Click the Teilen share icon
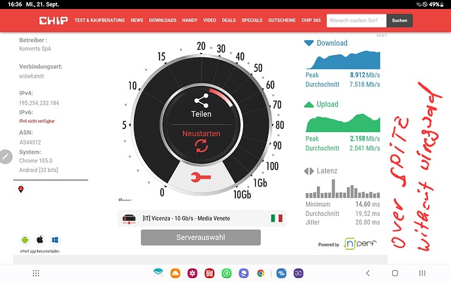 [x=201, y=100]
